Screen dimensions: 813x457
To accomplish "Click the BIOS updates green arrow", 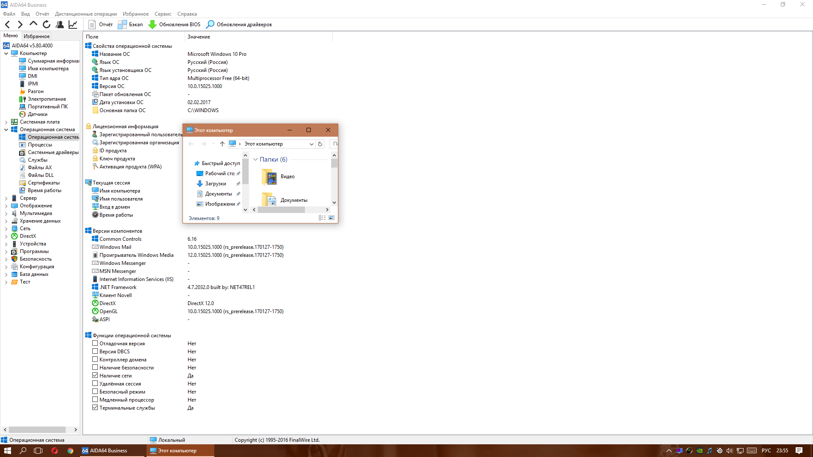I will pyautogui.click(x=152, y=25).
